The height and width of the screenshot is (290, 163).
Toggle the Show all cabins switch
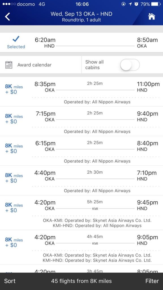[130, 65]
